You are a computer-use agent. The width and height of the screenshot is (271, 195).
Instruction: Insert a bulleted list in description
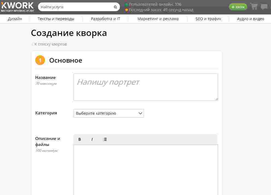pos(105,139)
